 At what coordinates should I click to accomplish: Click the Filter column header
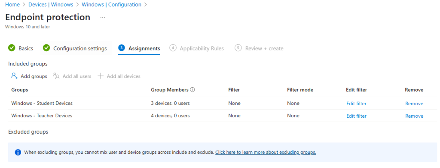[x=234, y=90]
